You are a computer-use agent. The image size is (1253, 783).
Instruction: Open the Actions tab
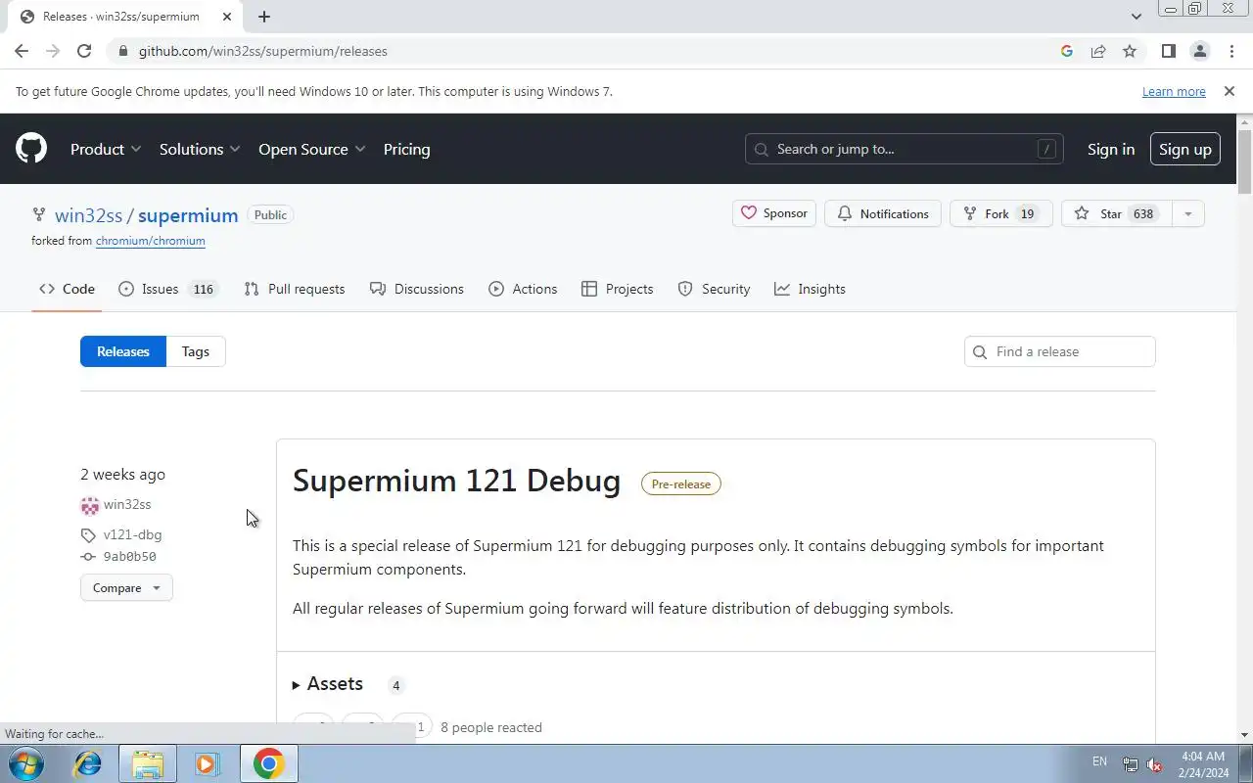tap(523, 289)
